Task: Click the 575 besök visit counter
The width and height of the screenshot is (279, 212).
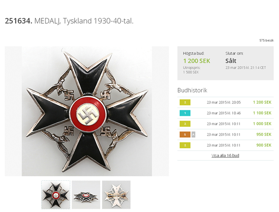Action: tap(267, 40)
